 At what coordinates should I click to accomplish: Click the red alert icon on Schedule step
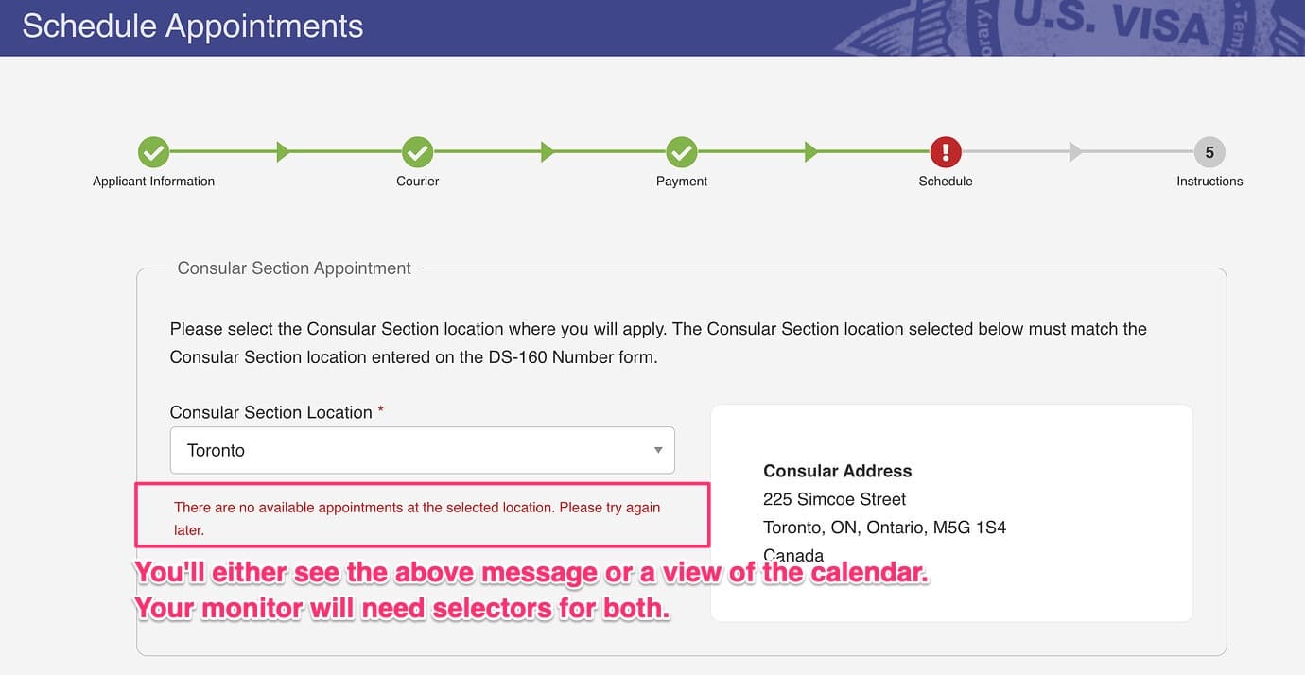pyautogui.click(x=945, y=151)
